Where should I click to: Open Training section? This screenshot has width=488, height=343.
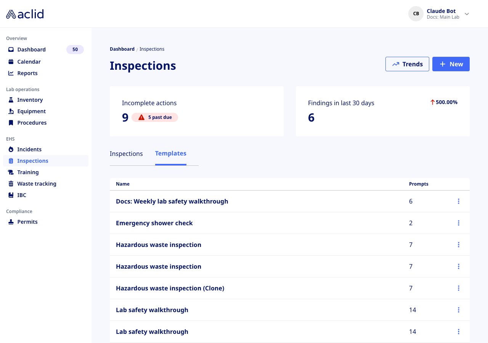point(45,172)
